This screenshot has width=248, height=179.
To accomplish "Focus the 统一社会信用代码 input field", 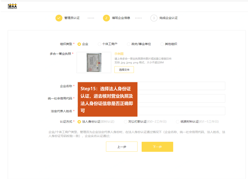I will coord(181,98).
